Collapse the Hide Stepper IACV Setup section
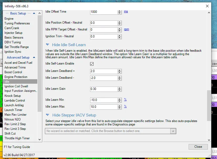The image size is (217, 159). coord(48,115)
